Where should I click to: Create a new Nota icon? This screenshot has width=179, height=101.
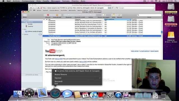coord(114,15)
